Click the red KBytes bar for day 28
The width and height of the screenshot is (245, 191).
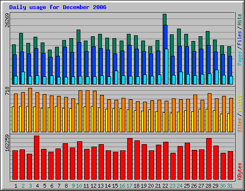(x=209, y=159)
